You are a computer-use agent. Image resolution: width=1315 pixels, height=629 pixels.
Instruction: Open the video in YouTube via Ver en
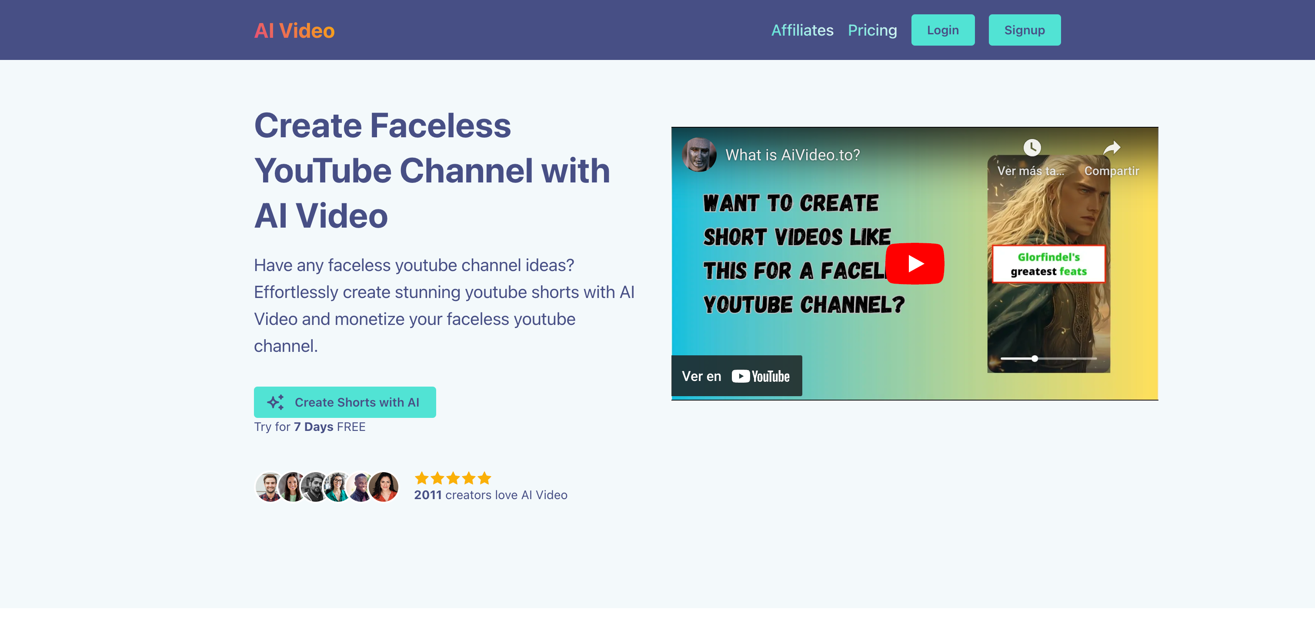pyautogui.click(x=736, y=376)
